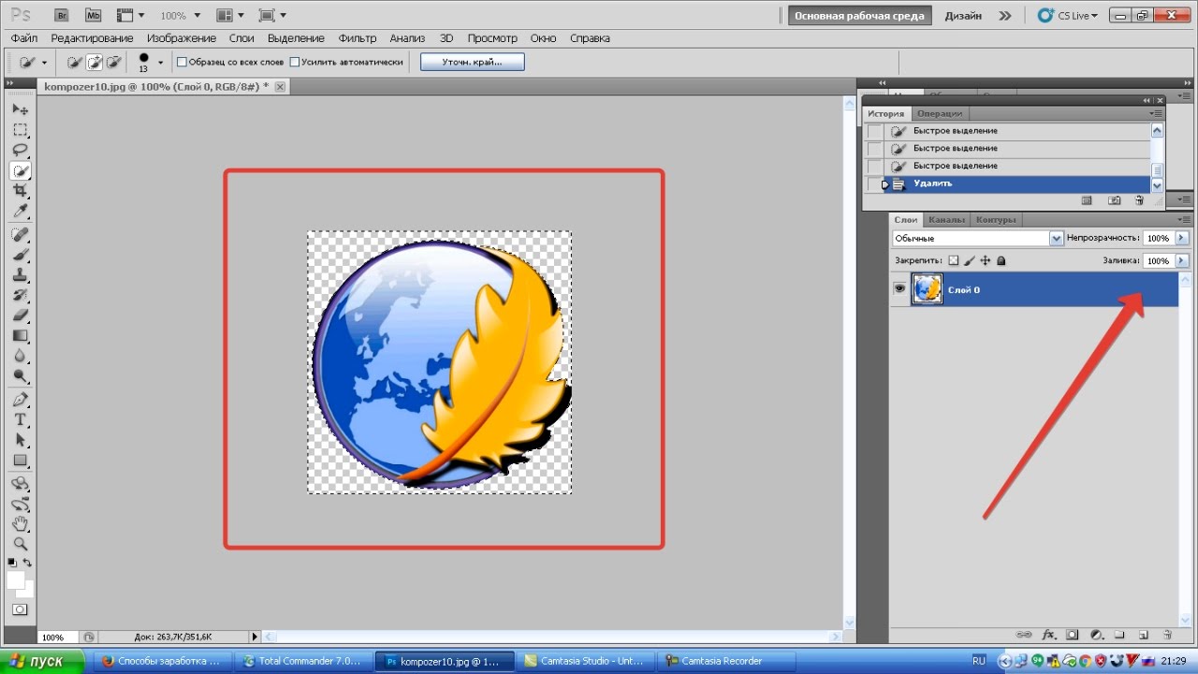The height and width of the screenshot is (674, 1198).
Task: Select the Move tool
Action: click(20, 110)
